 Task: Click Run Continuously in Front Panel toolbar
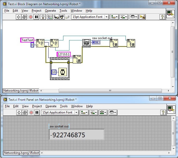25,112
